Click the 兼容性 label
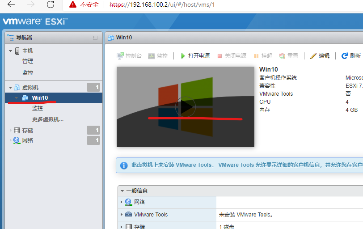The image size is (363, 229). [x=267, y=86]
